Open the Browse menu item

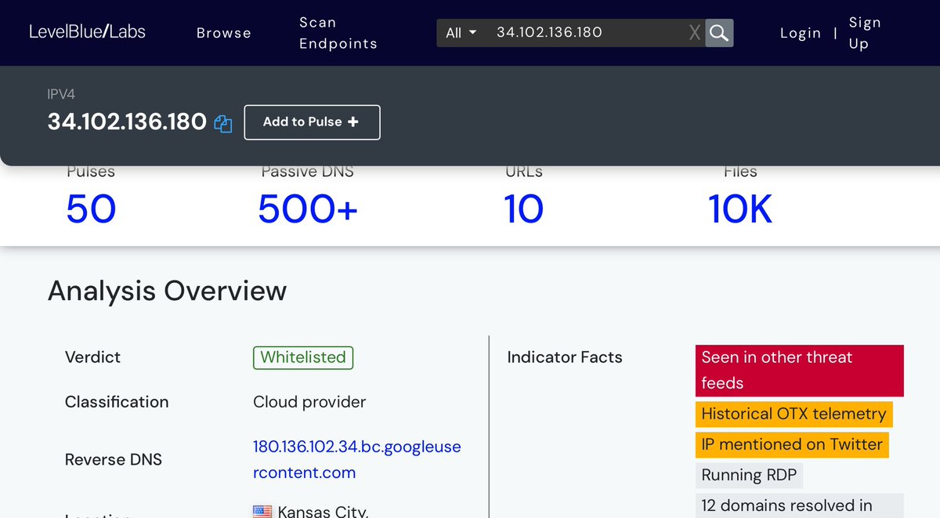coord(223,33)
